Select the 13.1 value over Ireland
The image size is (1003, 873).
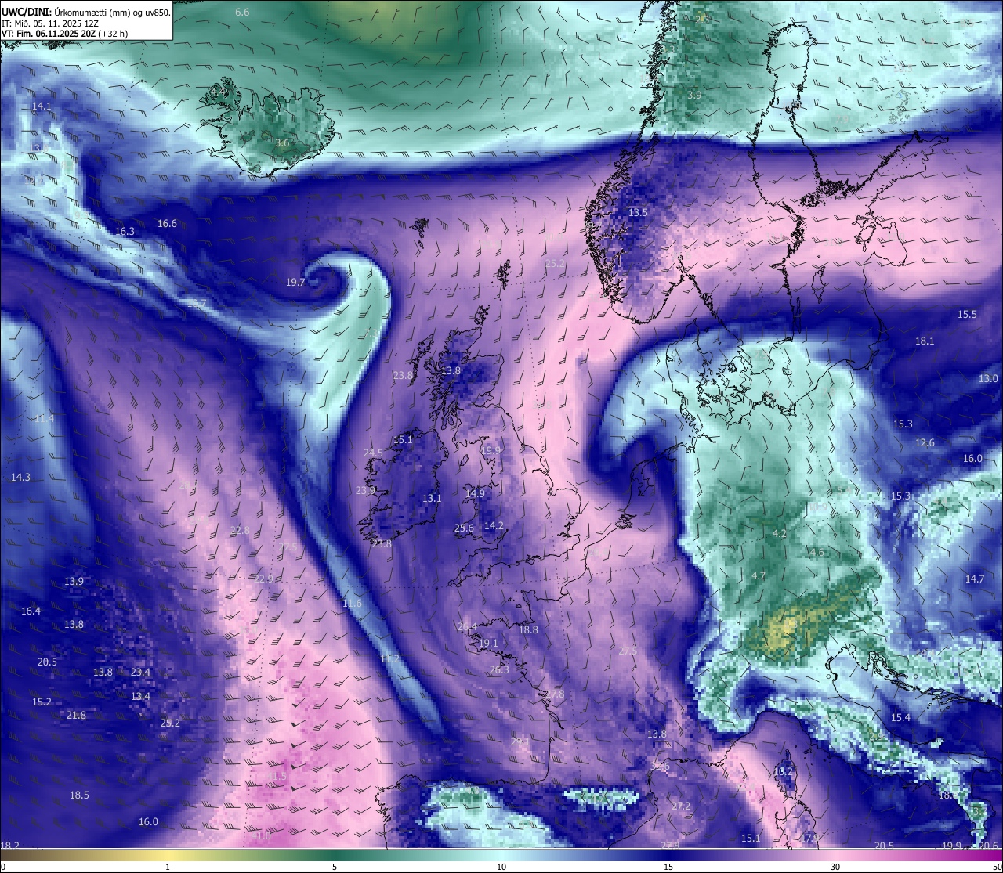click(432, 498)
